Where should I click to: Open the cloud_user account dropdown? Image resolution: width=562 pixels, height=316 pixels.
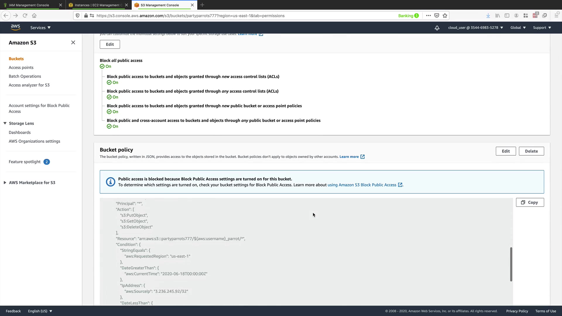point(475,28)
